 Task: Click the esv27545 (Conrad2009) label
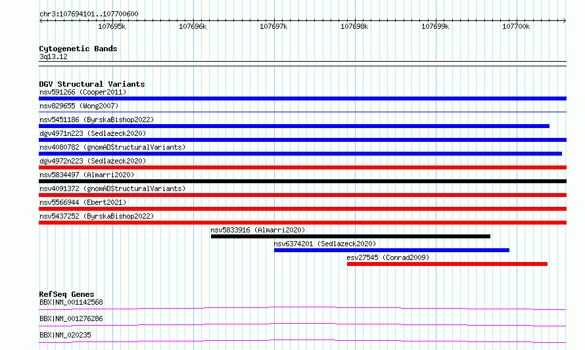tap(388, 257)
